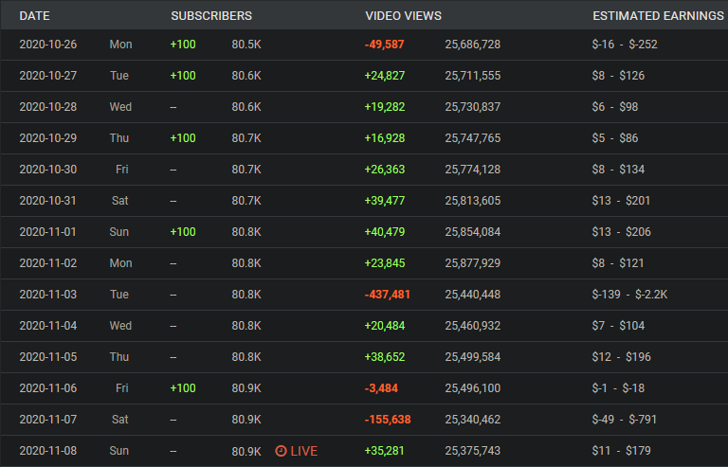
Task: Select the date 2020-10-28
Action: click(x=47, y=107)
